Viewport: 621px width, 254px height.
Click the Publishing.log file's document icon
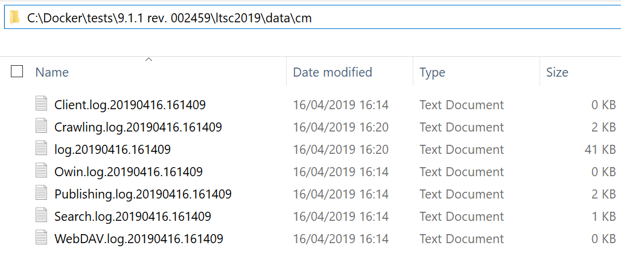(x=42, y=194)
